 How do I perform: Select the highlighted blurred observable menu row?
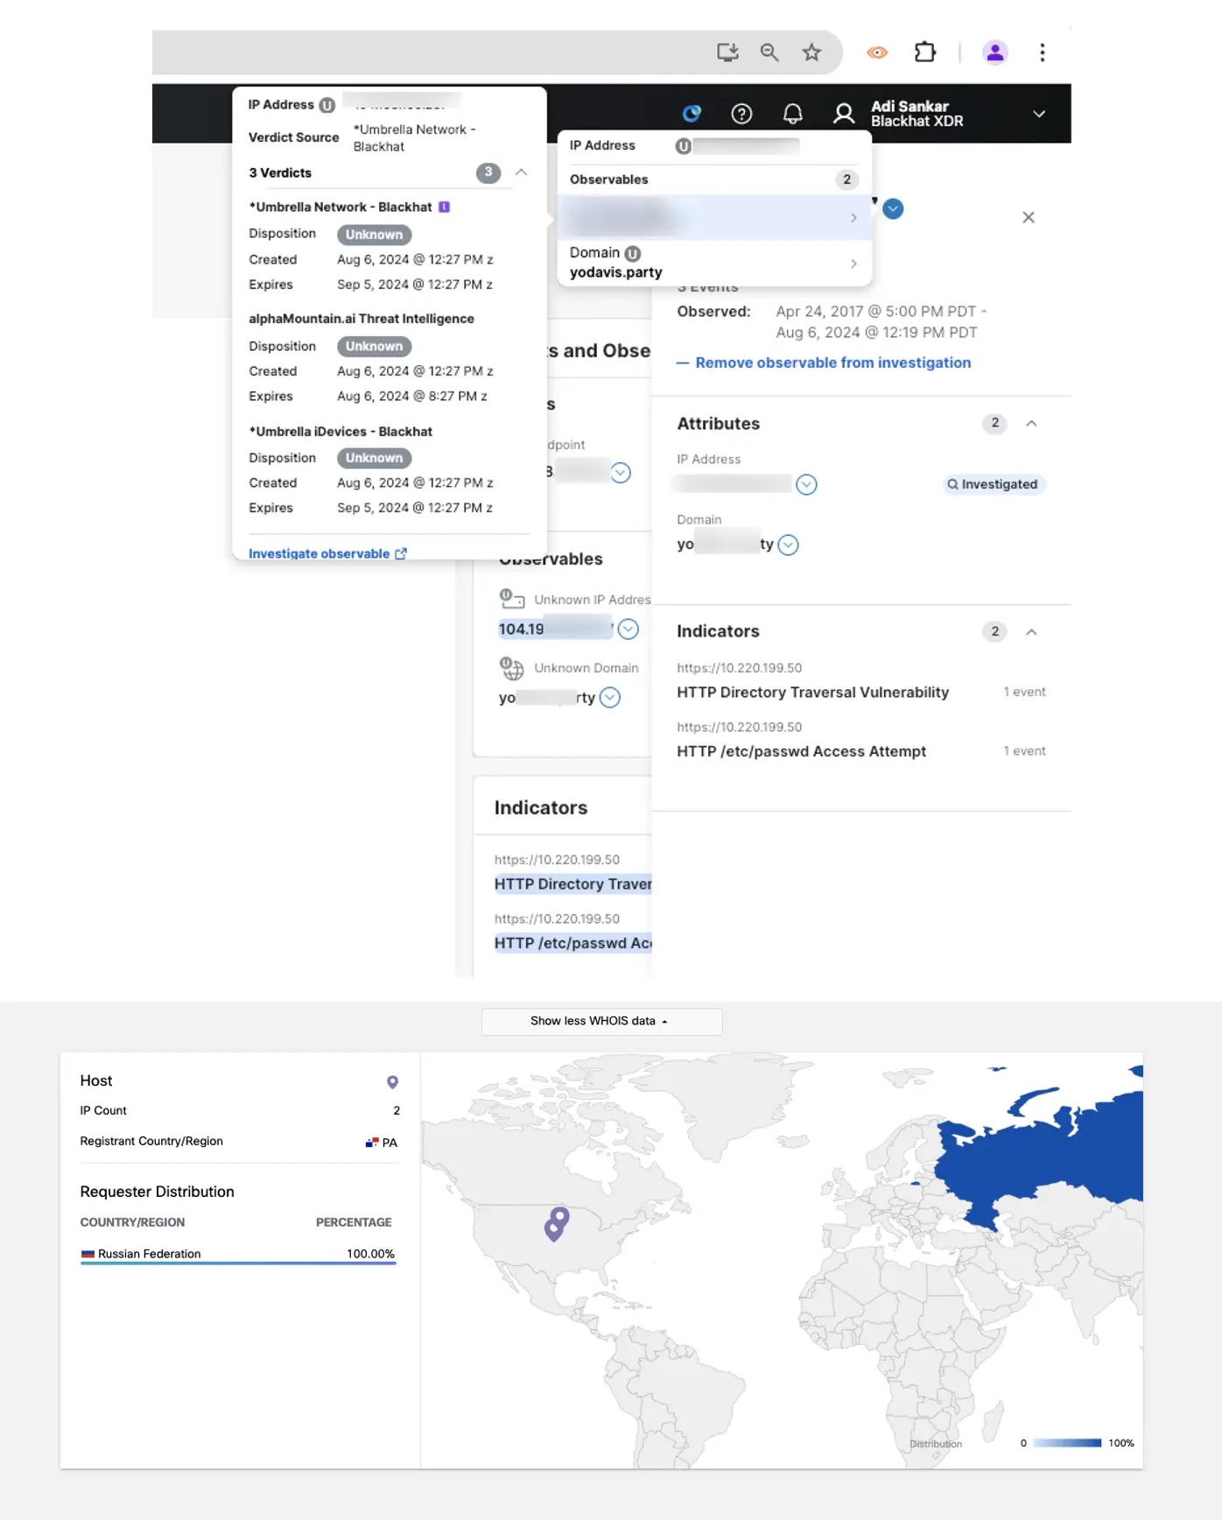(x=713, y=217)
